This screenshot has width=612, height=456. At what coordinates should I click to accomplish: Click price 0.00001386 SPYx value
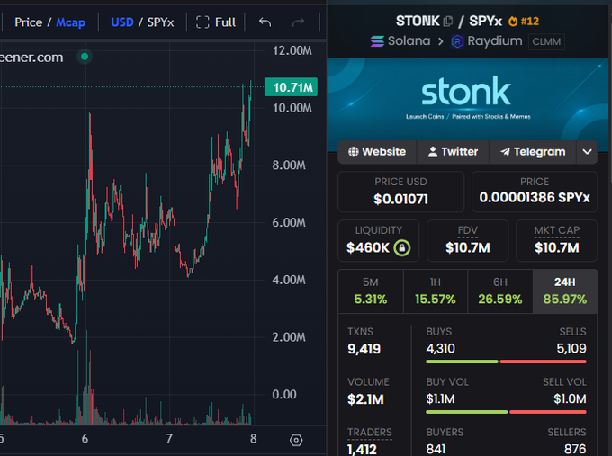coord(535,197)
